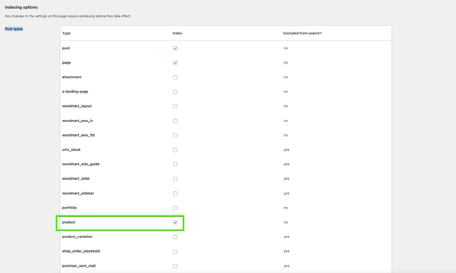The height and width of the screenshot is (273, 456).
Task: Select the 'product' type name
Action: click(x=68, y=222)
